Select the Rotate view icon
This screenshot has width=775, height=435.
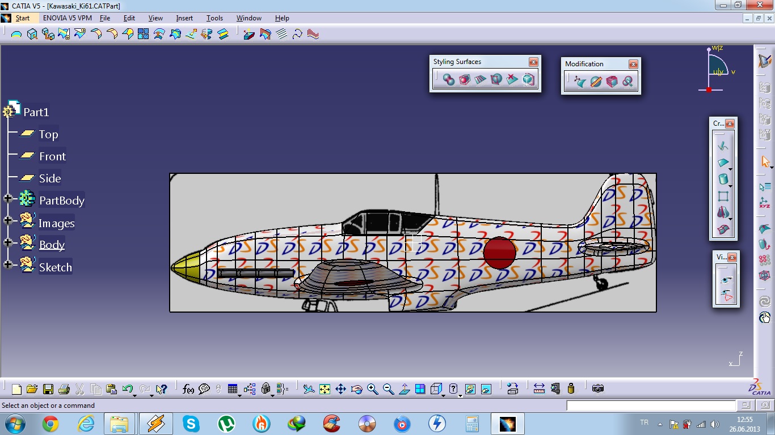pos(356,389)
